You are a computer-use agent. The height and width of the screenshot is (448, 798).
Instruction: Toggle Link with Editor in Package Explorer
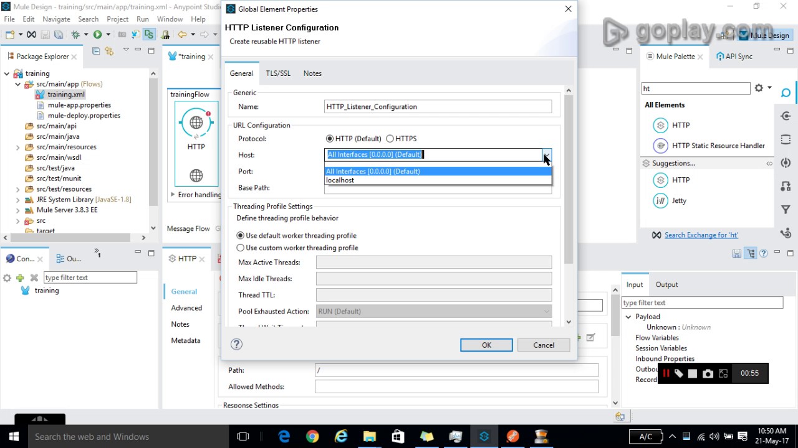point(109,51)
